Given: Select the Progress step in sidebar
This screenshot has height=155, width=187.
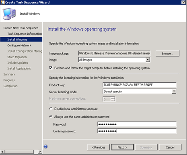Looking at the screenshot, I should pyautogui.click(x=9, y=80).
